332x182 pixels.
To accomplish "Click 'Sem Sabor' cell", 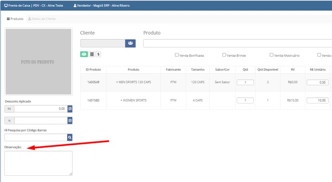I will [x=222, y=82].
